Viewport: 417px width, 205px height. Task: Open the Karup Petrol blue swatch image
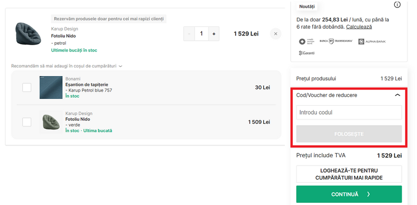[51, 88]
